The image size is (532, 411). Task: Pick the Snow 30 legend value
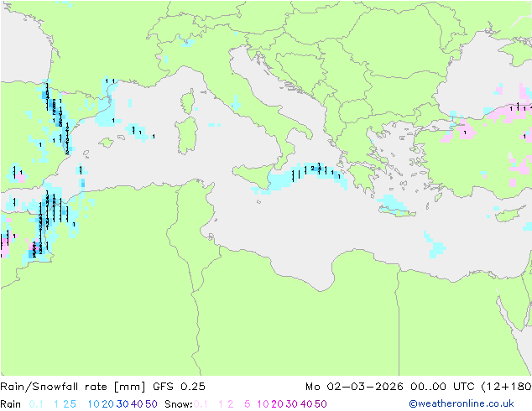(x=292, y=404)
